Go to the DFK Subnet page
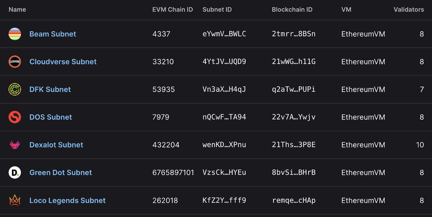432x217 pixels. pos(50,89)
